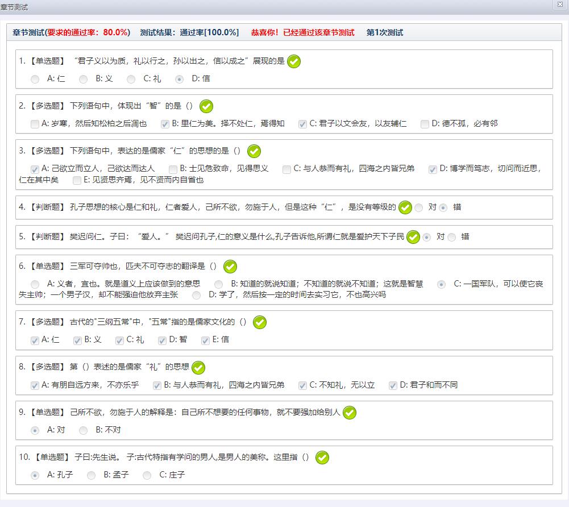Uncheck option C: 不知礼，无以立 in question 8
The height and width of the screenshot is (507, 569).
click(x=302, y=385)
